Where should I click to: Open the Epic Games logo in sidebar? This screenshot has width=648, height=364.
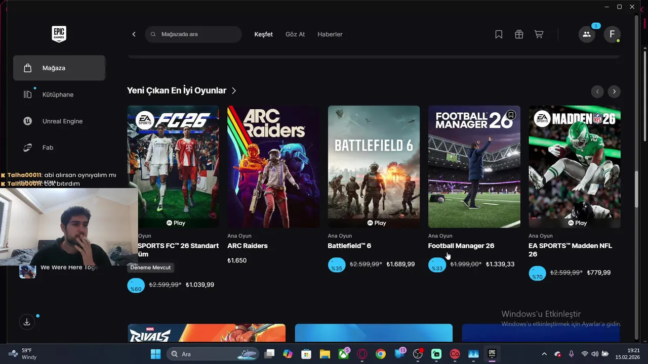coord(59,34)
